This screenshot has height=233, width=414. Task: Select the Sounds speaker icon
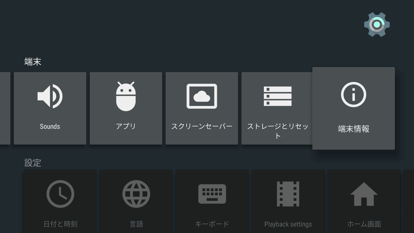[x=50, y=96]
